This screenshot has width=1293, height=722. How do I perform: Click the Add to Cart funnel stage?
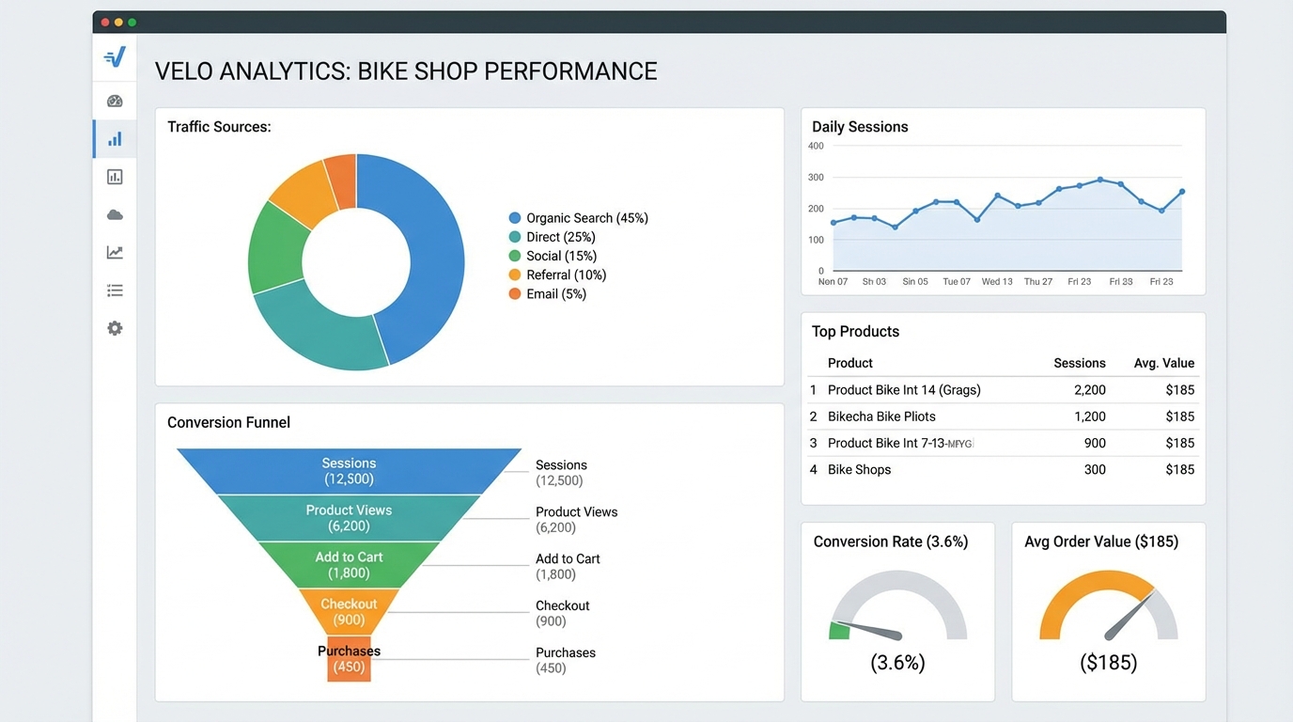coord(349,565)
